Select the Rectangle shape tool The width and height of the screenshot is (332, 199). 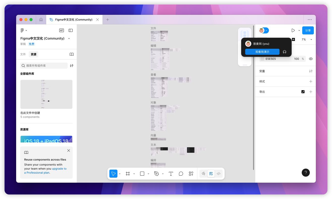142,174
